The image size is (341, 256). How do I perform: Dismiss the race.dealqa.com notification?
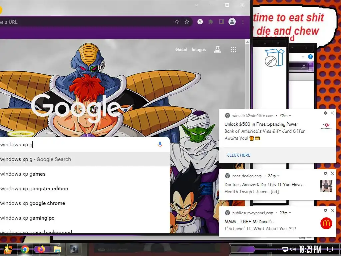tap(332, 173)
